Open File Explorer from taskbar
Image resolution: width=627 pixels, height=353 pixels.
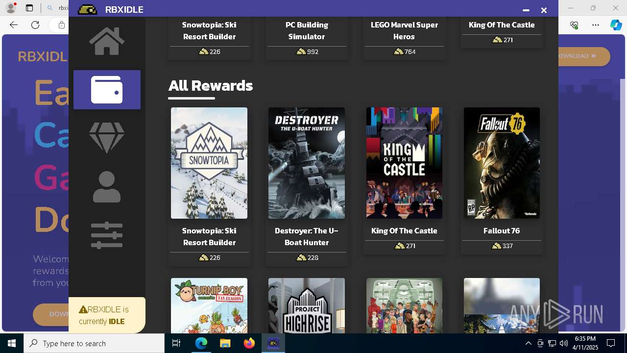pos(225,343)
